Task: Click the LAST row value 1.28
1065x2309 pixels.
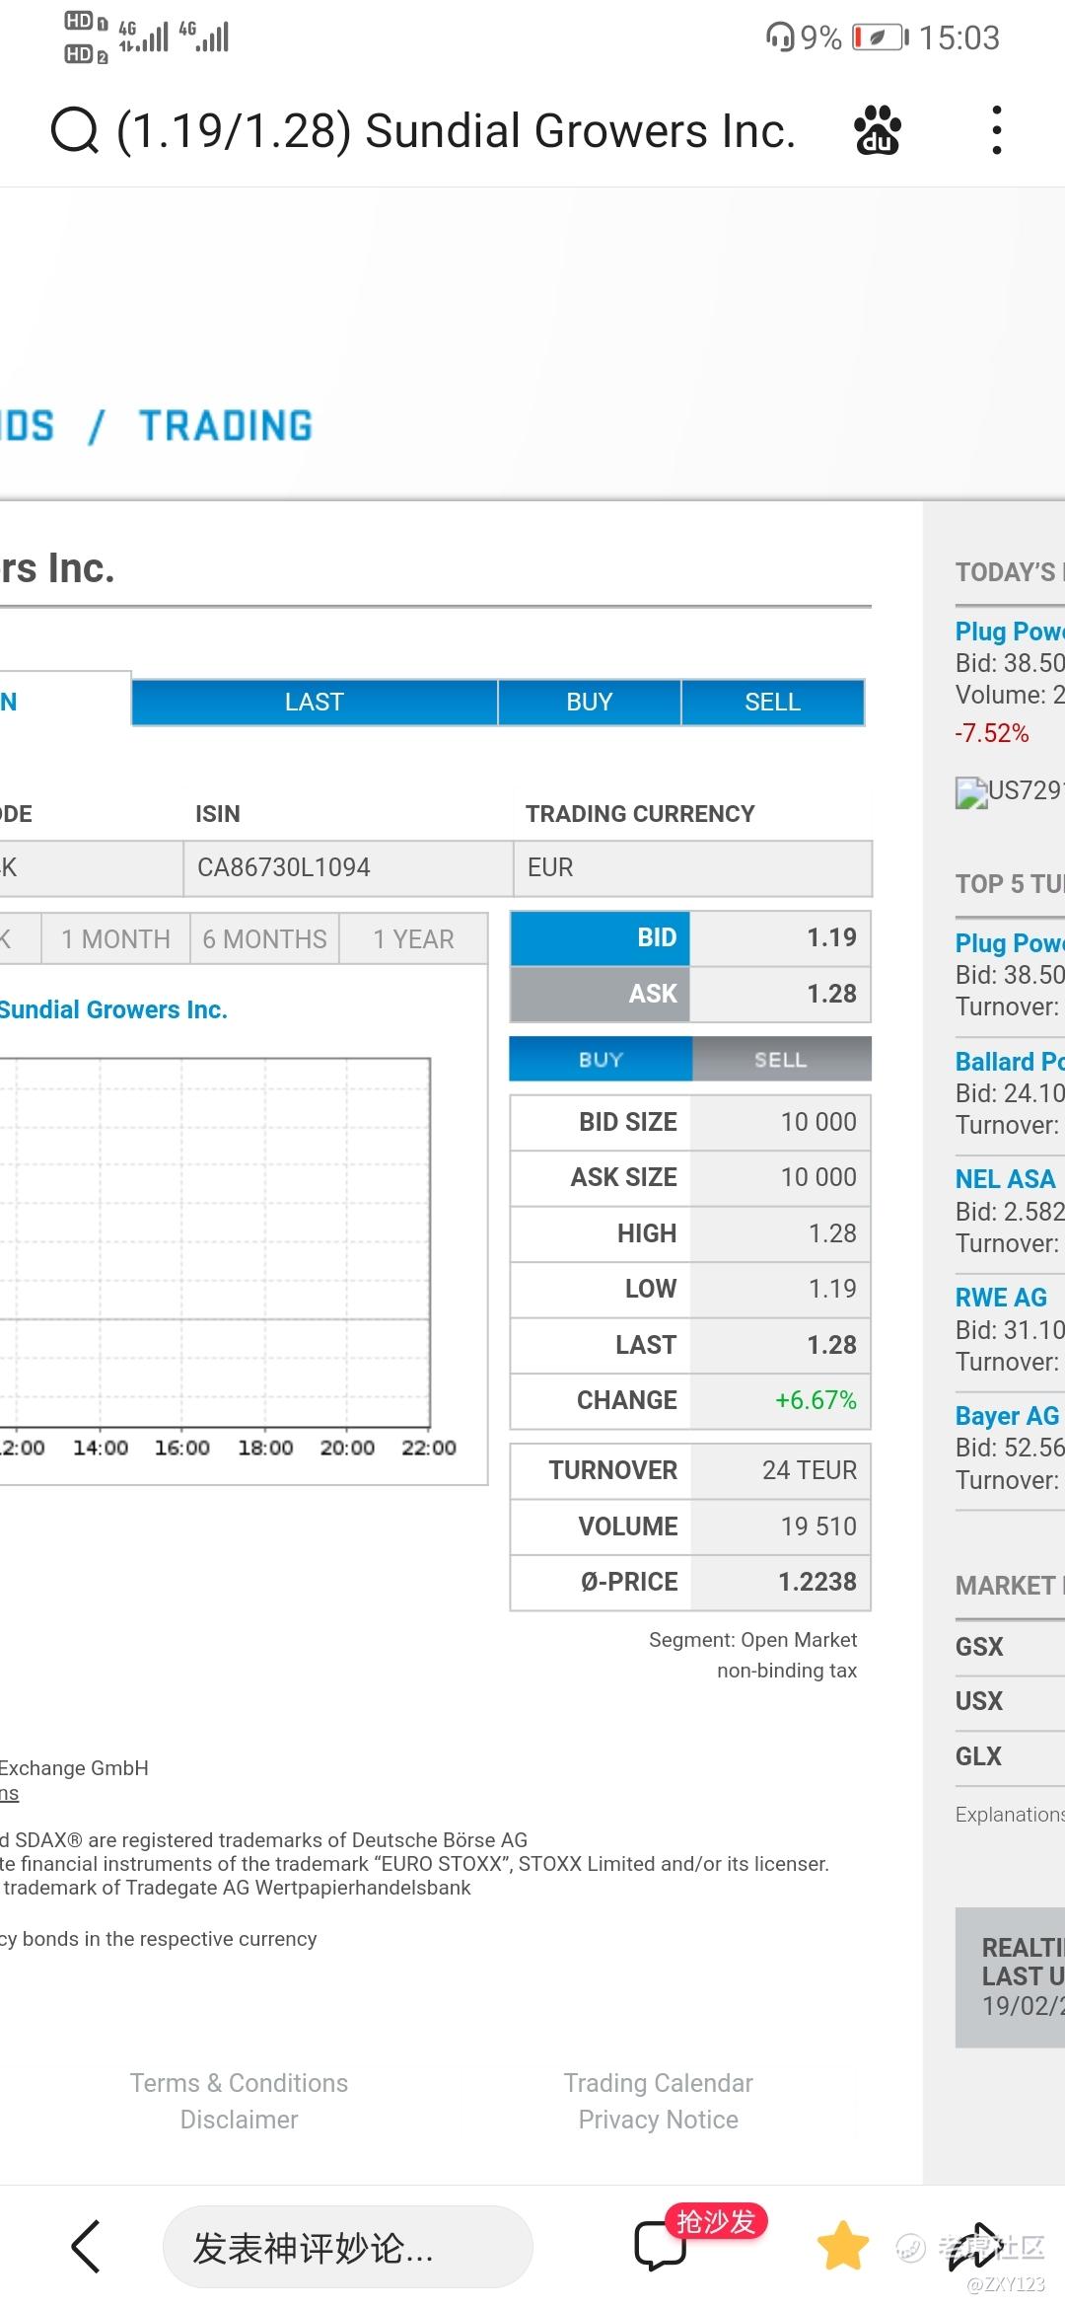Action: coord(831,1345)
